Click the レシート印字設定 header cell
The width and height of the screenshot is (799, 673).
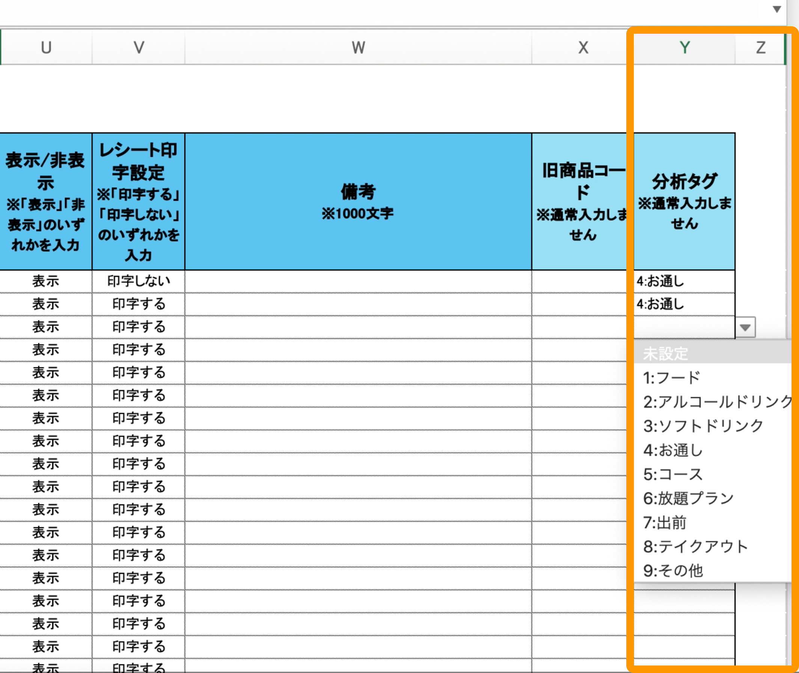click(139, 202)
